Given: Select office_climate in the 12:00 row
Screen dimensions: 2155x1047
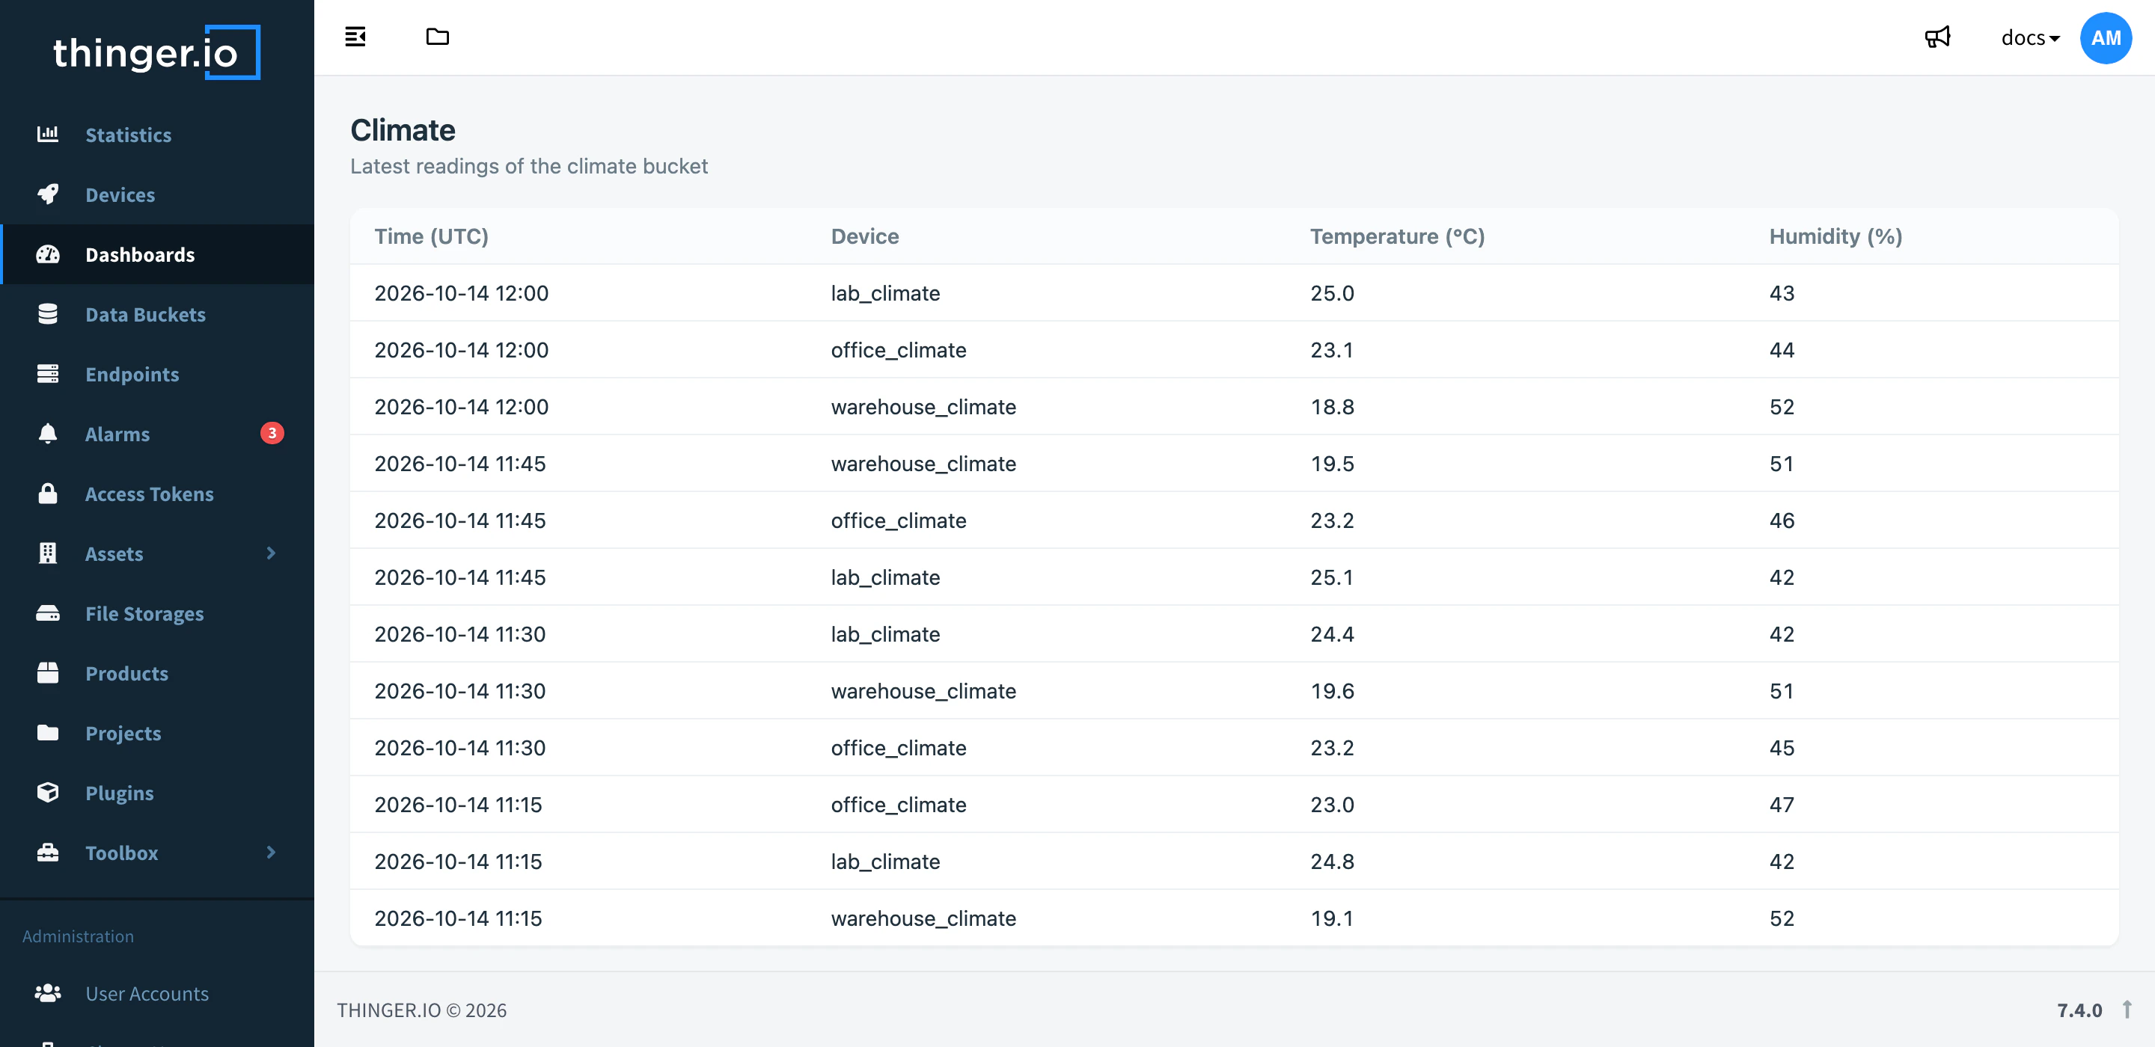Looking at the screenshot, I should pyautogui.click(x=899, y=349).
